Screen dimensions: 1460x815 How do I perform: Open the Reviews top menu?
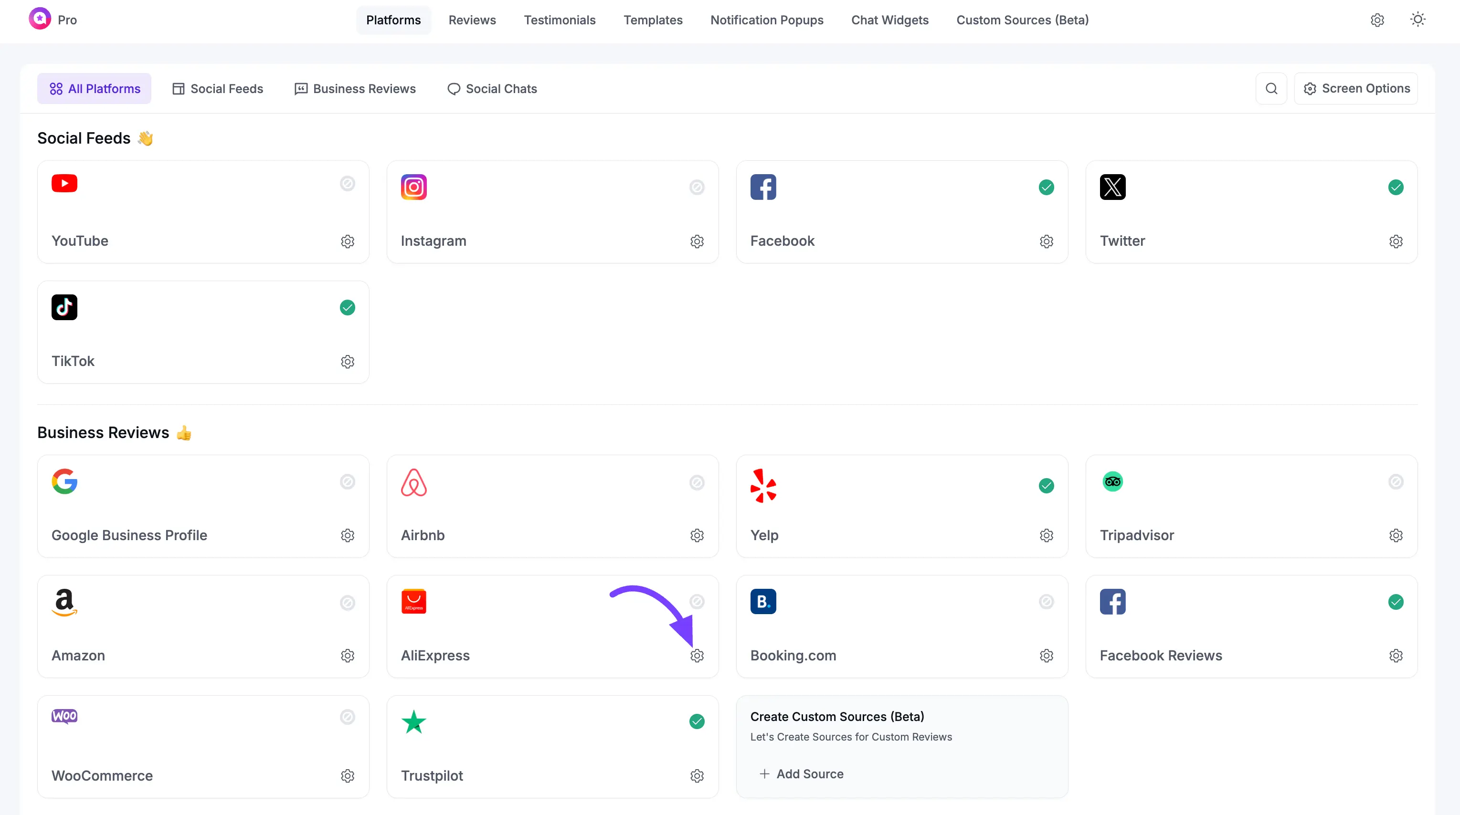(472, 20)
